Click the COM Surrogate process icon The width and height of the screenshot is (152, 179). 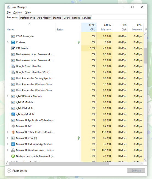(13, 37)
